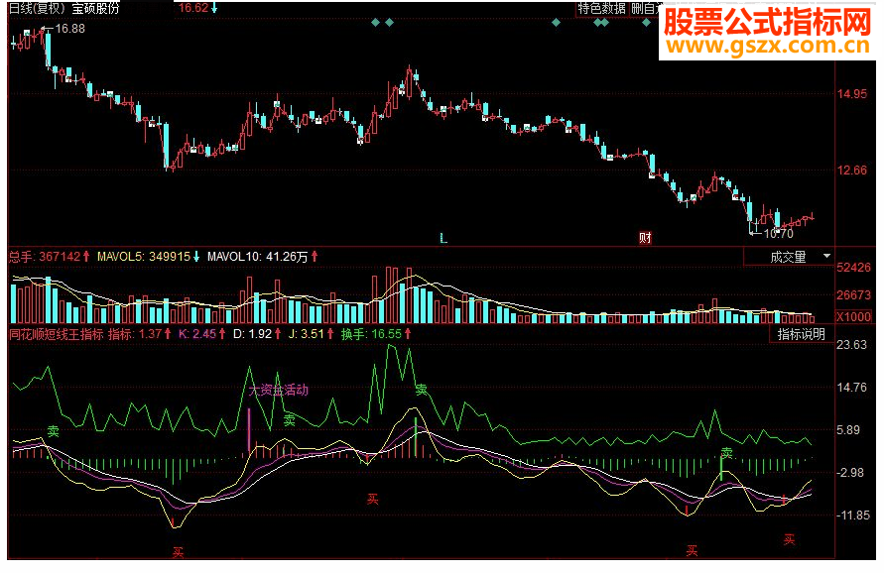Click the "L" event marker on the main chart

click(443, 237)
